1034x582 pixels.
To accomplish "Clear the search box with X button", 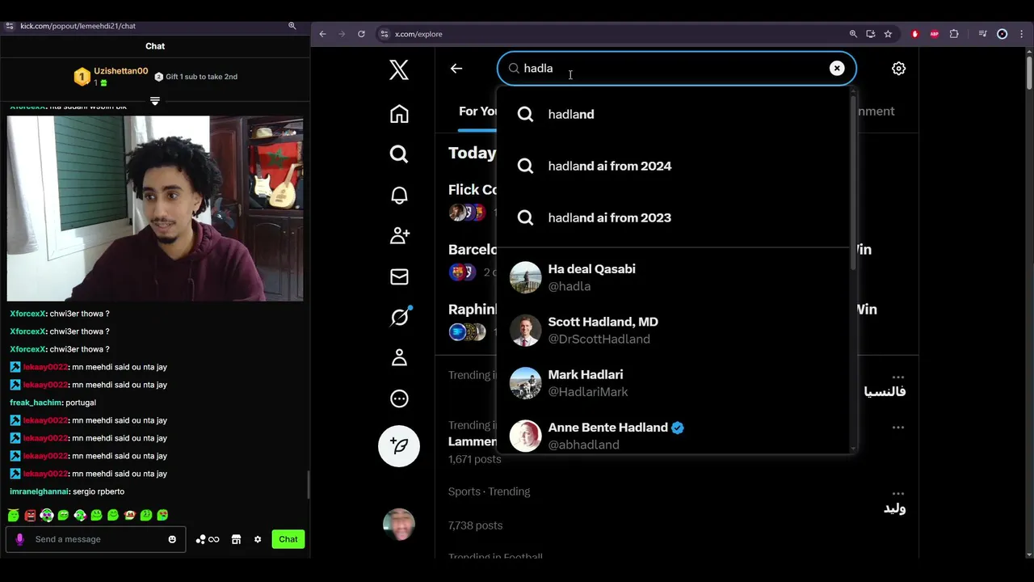I will 837,69.
